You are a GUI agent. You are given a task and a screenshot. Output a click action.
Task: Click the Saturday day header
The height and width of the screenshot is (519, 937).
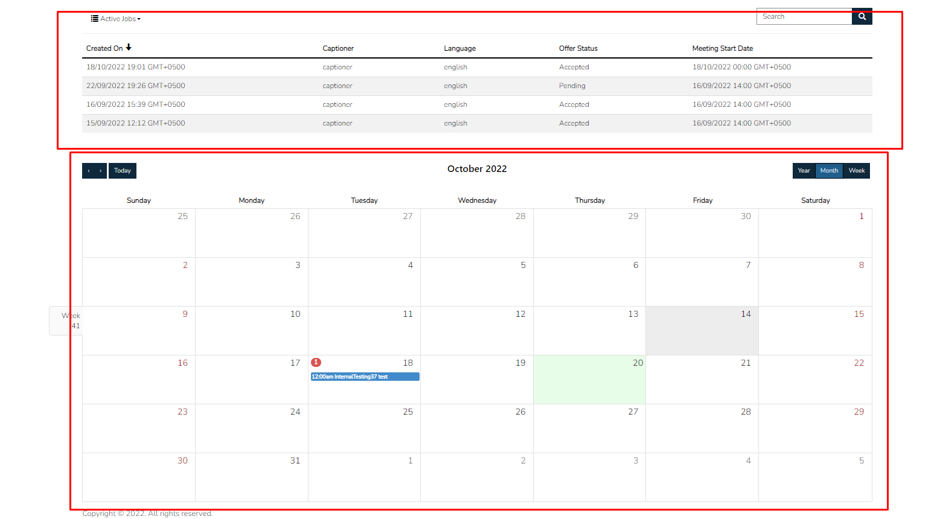pos(815,200)
